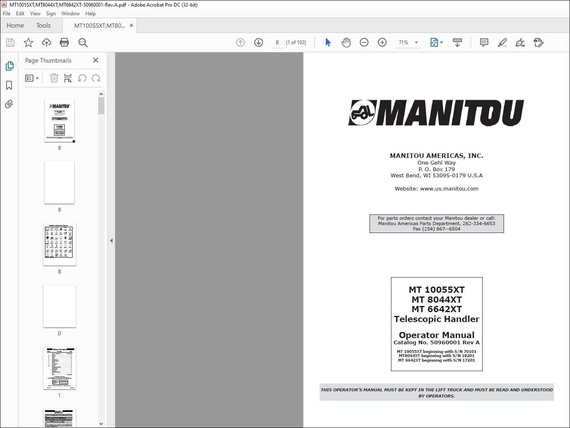Click the Fax (254) 867--6504 text
Image resolution: width=570 pixels, height=428 pixels.
[436, 229]
